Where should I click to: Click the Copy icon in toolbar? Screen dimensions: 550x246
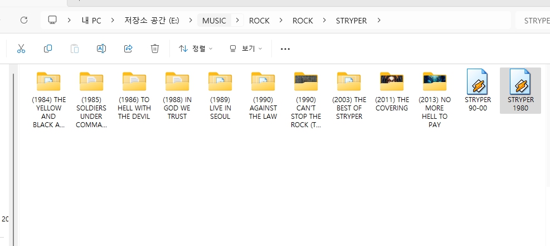[48, 49]
